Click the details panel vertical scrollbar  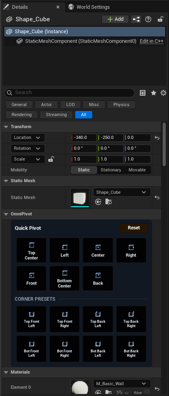[x=165, y=144]
